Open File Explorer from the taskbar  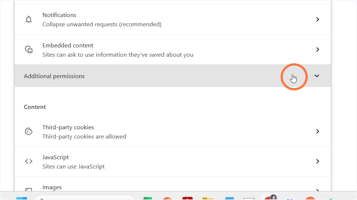click(x=208, y=198)
